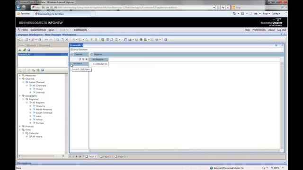This screenshot has width=303, height=170.
Task: Open Voyager help from toolbar globe icon
Action: tap(166, 40)
